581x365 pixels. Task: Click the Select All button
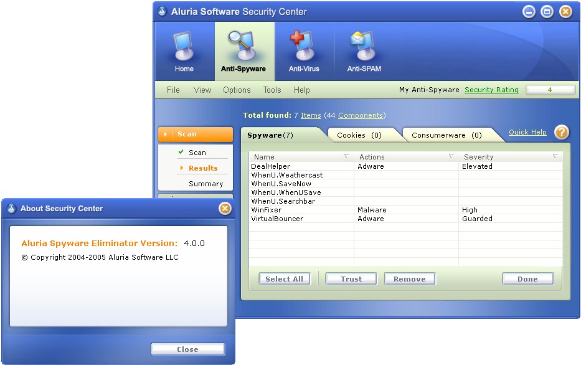284,279
